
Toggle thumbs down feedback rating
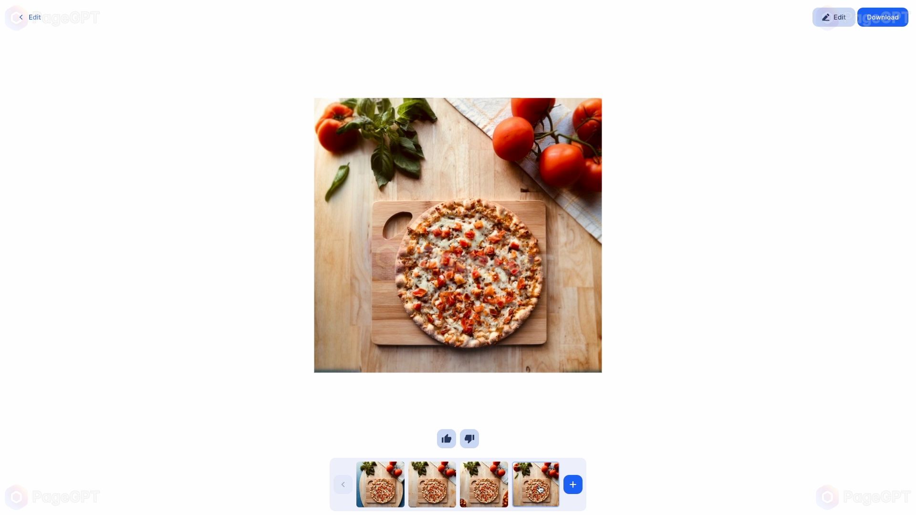click(469, 438)
